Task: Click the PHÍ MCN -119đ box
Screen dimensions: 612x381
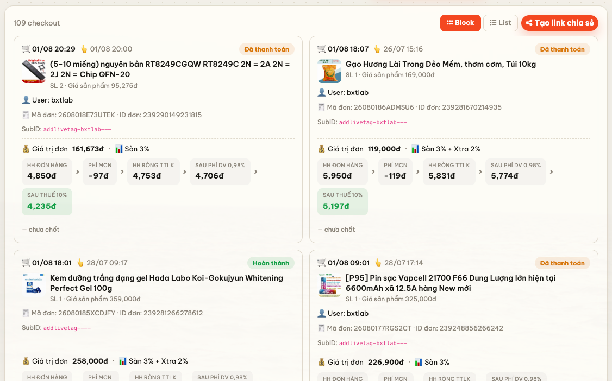Action: (x=395, y=172)
